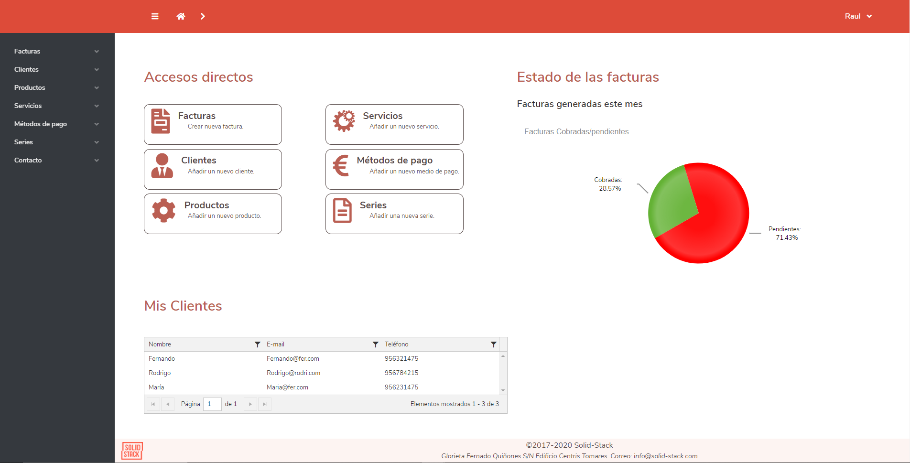Sort by Nombre column header
The height and width of the screenshot is (463, 910).
pyautogui.click(x=160, y=344)
